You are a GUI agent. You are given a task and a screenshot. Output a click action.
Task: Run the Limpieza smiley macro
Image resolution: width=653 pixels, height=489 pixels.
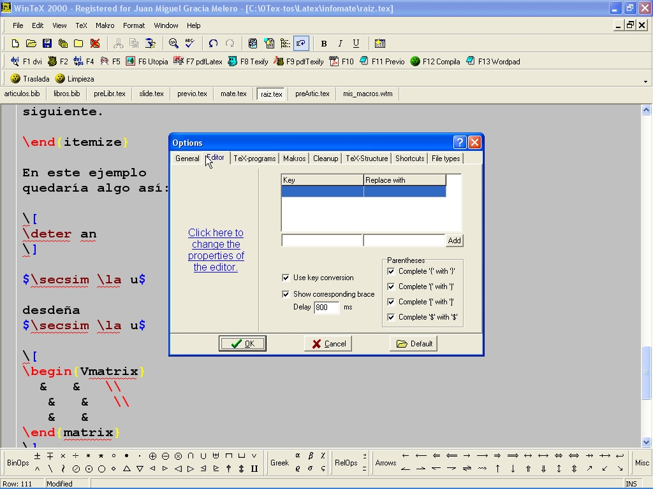75,78
